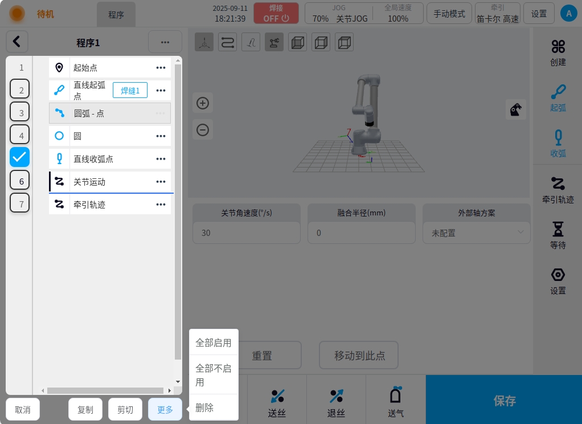582x424 pixels.
Task: Select the arc start (起弧) sidebar icon
Action: coord(558,92)
